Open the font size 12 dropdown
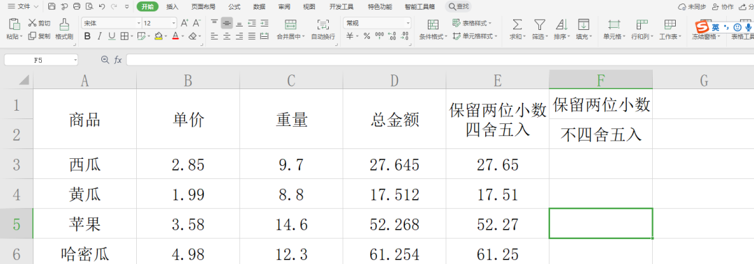The image size is (754, 264). click(x=174, y=23)
